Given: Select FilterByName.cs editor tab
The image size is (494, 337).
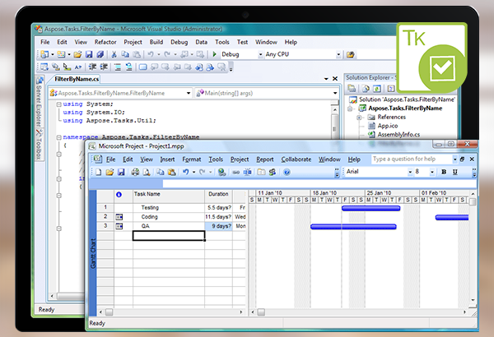Looking at the screenshot, I should click(x=77, y=79).
